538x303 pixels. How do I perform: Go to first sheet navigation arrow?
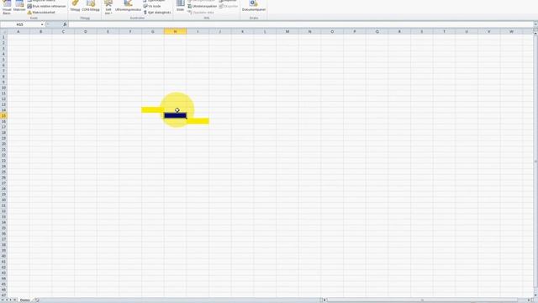tap(3, 300)
